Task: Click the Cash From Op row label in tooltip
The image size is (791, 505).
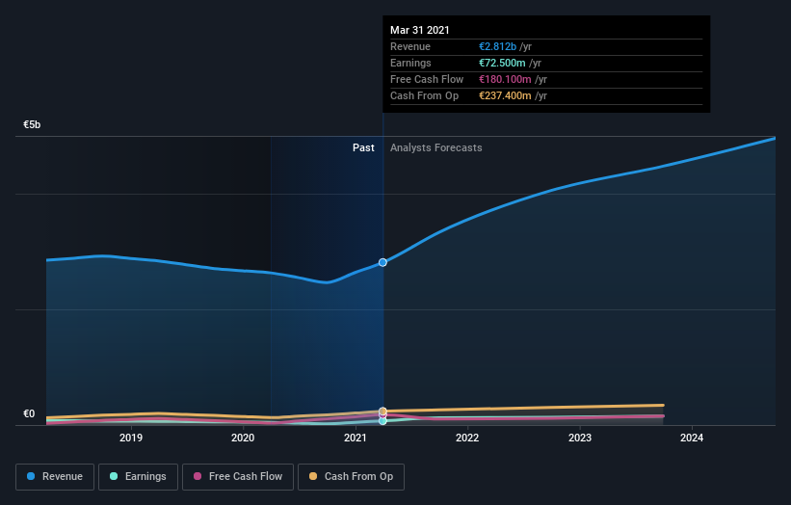Action: pos(424,95)
